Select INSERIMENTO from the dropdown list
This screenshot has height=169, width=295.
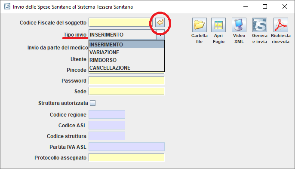(126, 45)
